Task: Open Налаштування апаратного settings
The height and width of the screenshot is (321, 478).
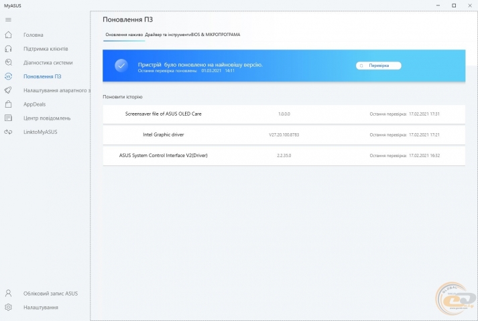Action: [57, 90]
